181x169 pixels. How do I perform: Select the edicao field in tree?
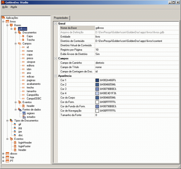31,77
